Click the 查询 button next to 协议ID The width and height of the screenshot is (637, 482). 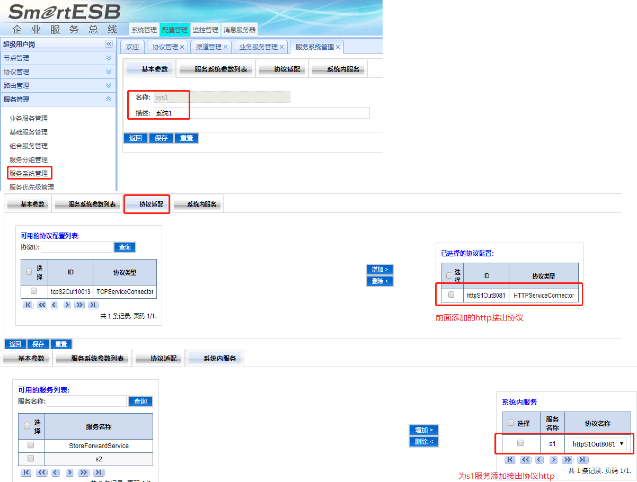tap(125, 247)
